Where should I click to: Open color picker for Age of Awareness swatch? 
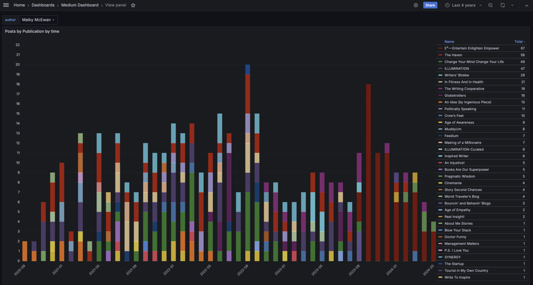441,122
